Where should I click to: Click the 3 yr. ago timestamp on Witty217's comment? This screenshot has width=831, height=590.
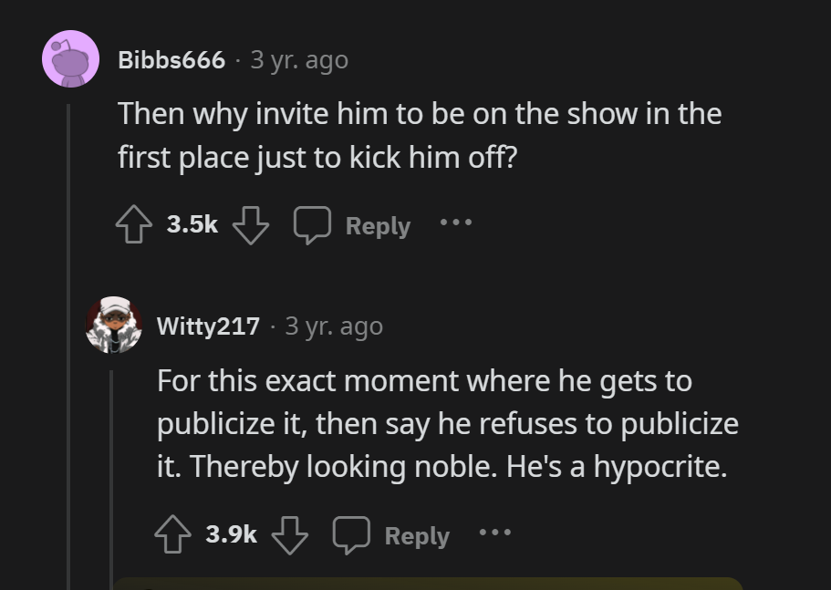coord(333,326)
